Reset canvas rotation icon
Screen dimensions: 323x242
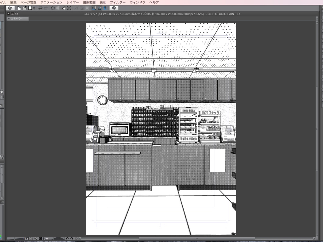point(76,239)
